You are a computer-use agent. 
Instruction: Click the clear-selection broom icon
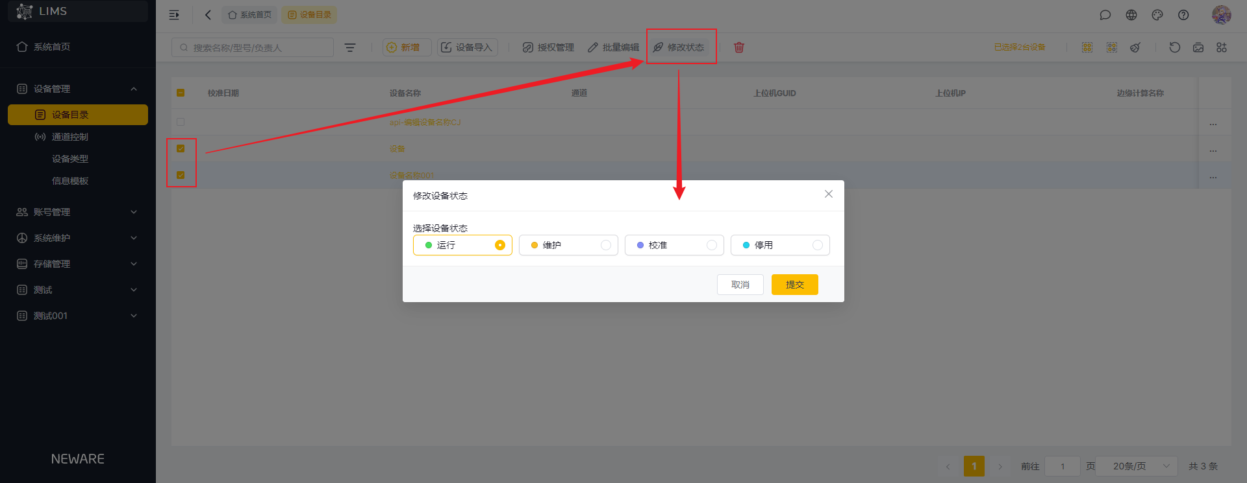[1135, 47]
